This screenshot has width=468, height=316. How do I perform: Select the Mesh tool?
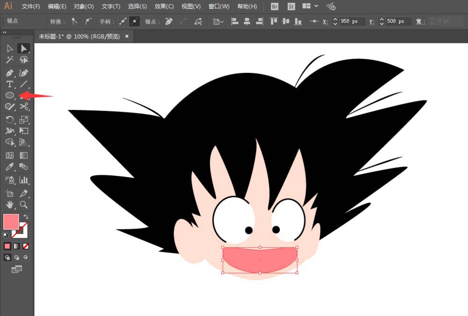pyautogui.click(x=9, y=155)
